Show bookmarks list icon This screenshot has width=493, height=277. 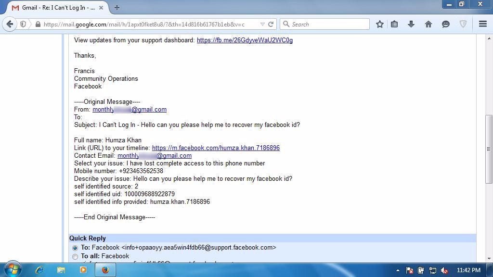394,24
